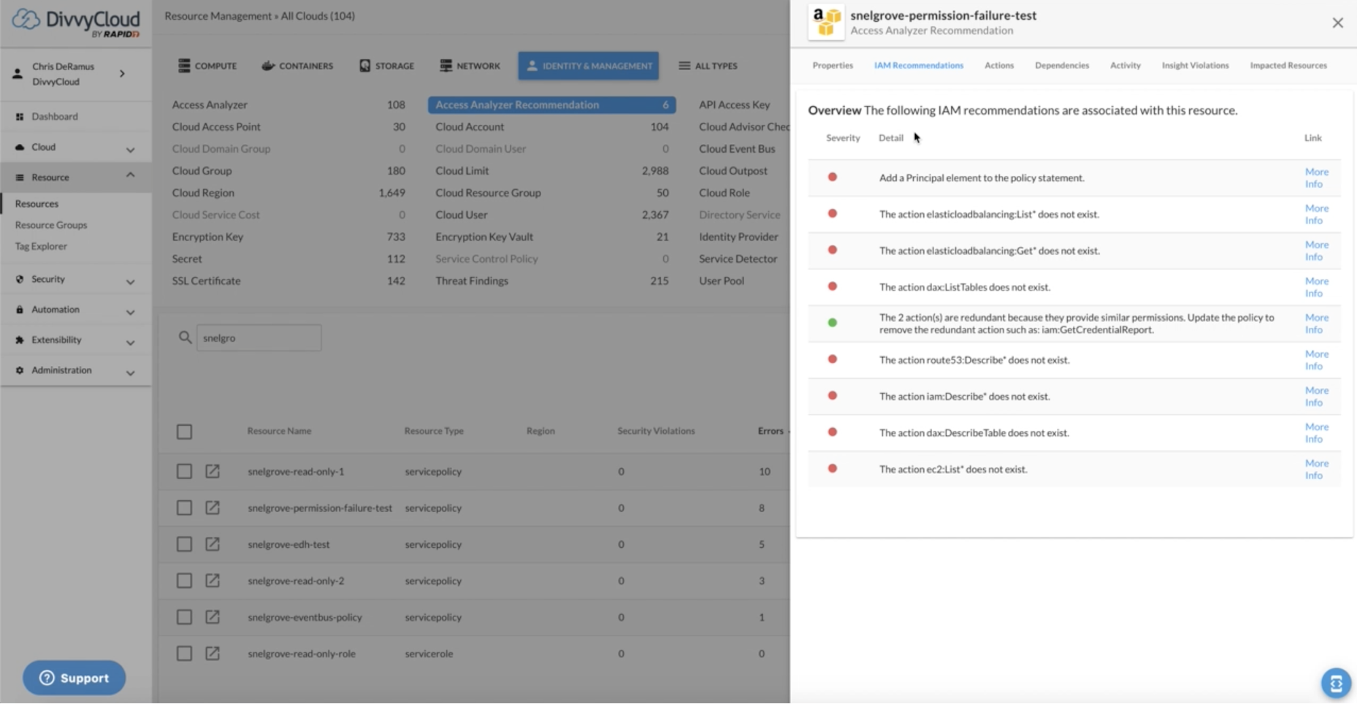Click the resource search input field
The height and width of the screenshot is (704, 1357).
[x=259, y=337]
